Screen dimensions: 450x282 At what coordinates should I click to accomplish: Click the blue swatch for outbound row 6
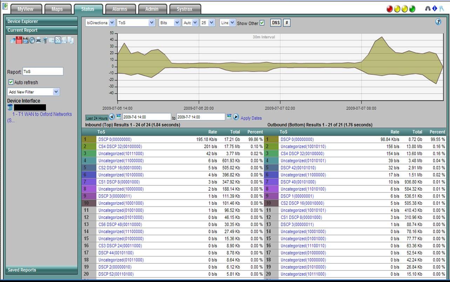[x=271, y=175]
